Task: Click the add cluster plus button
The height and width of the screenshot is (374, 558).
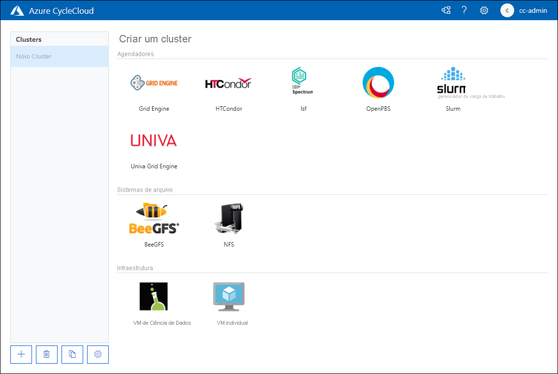Action: tap(21, 354)
